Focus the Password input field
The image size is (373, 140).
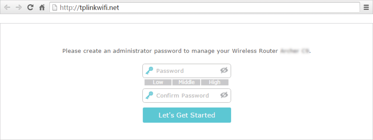(x=187, y=71)
